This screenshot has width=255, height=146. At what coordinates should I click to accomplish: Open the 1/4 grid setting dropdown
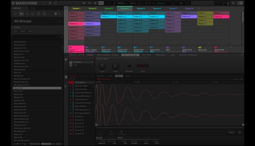point(181,3)
